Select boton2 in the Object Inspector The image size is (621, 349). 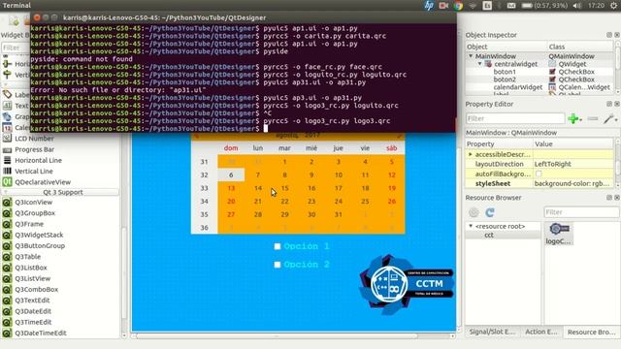[505, 79]
